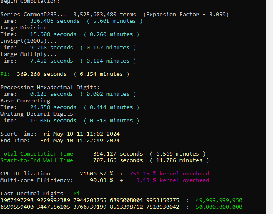Screen dimensions: 273x214
Task: Click the Series CommonP2B3 terms line
Action: (x=115, y=15)
